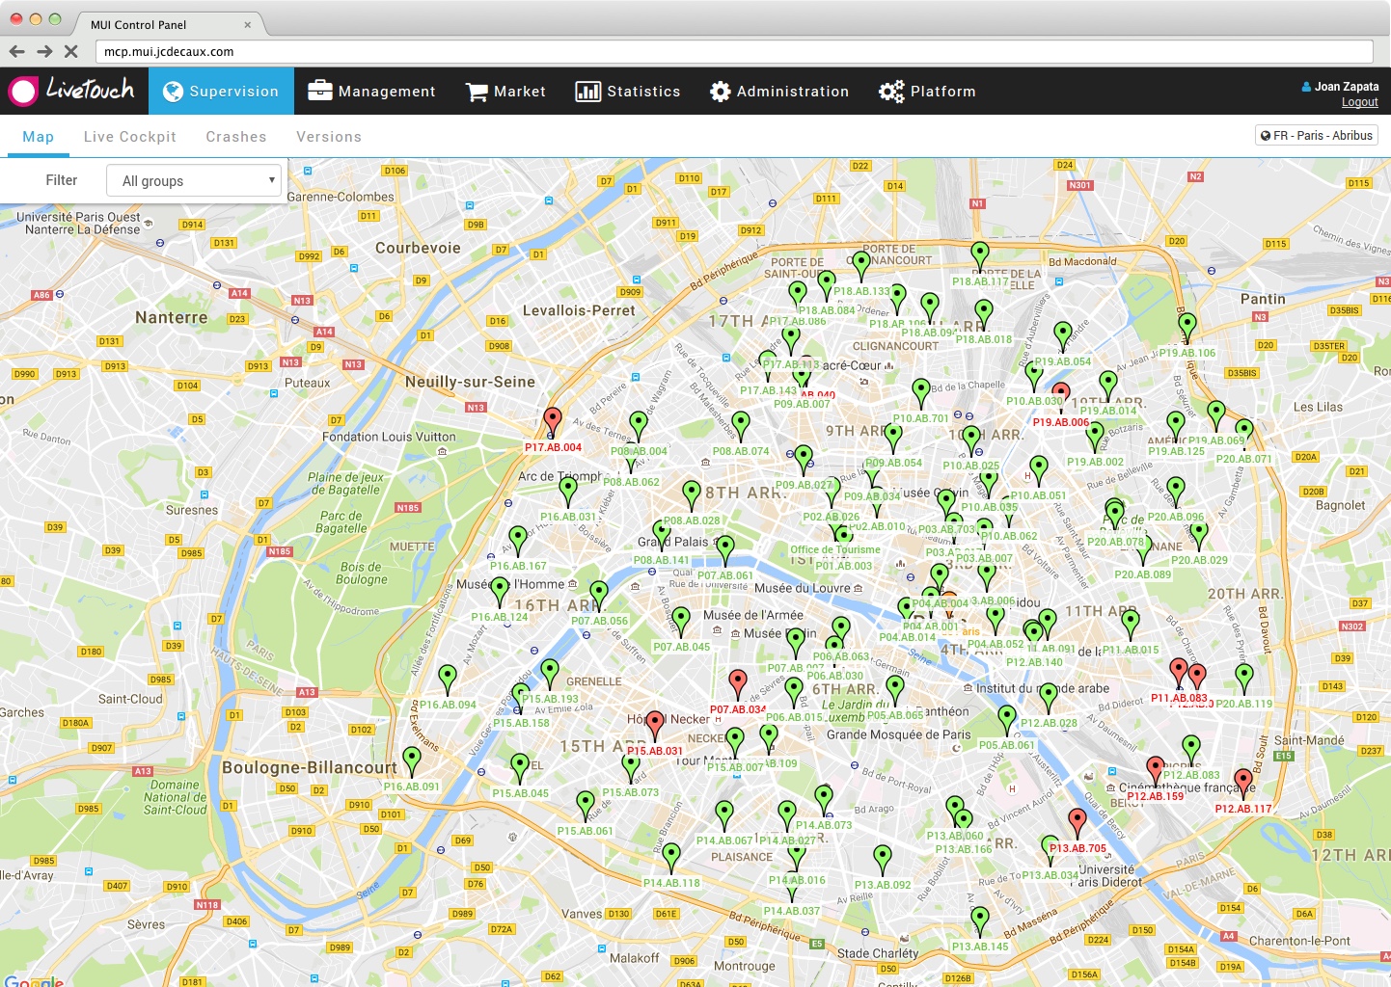
Task: Select the green marker P16.AB.124
Action: (x=500, y=592)
